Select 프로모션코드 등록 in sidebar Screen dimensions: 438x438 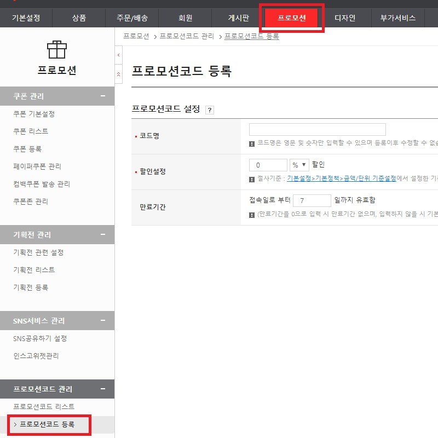click(47, 424)
